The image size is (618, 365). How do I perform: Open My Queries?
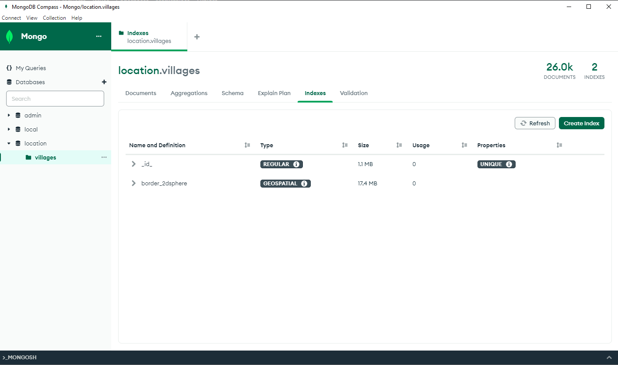point(31,68)
